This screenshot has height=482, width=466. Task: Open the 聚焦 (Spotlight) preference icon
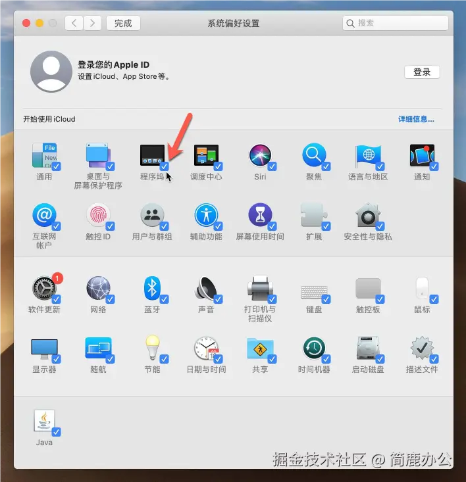click(x=314, y=155)
